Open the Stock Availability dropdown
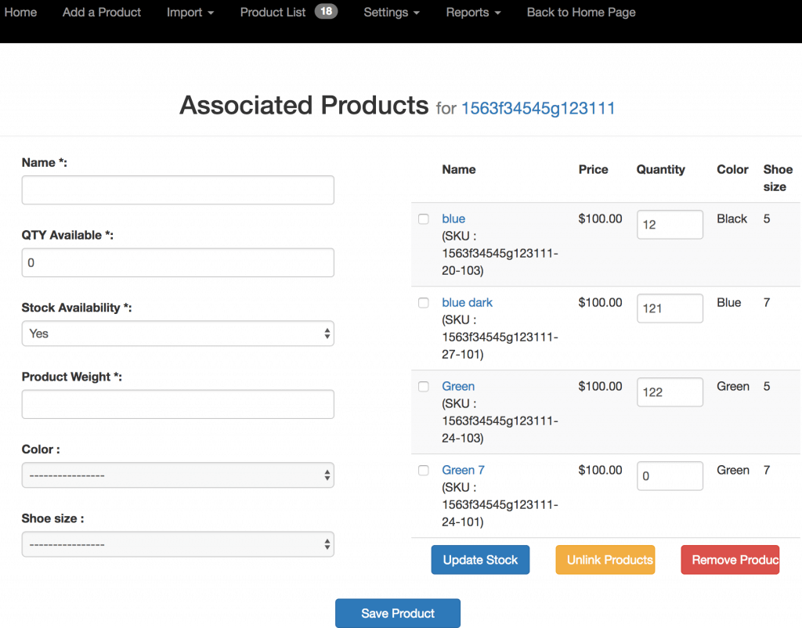Screen dimensions: 802x628 (x=178, y=334)
